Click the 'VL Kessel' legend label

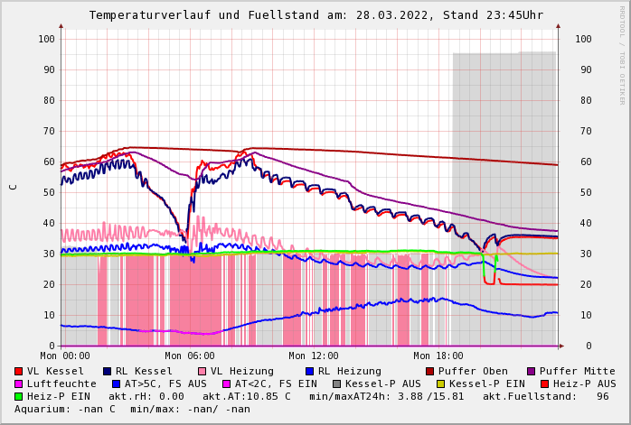click(55, 371)
